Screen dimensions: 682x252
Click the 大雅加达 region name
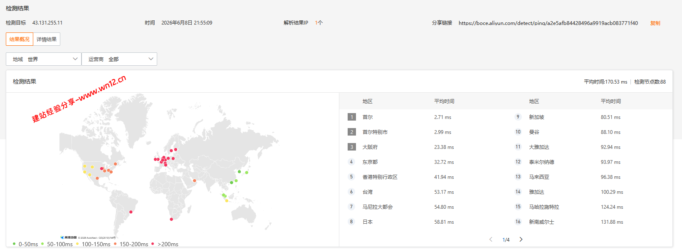(539, 147)
